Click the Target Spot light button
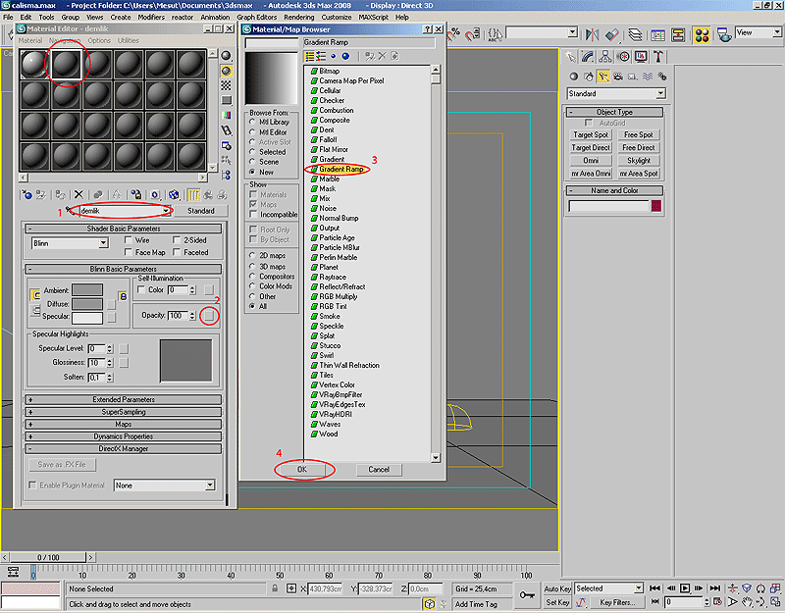Screen dimensions: 785x613 click(591, 135)
